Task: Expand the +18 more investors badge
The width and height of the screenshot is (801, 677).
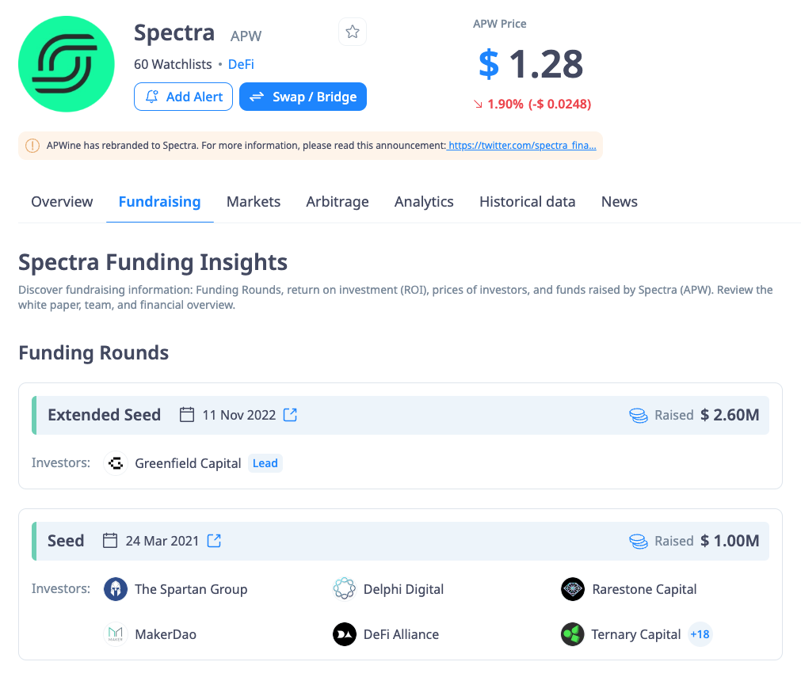Action: click(700, 634)
